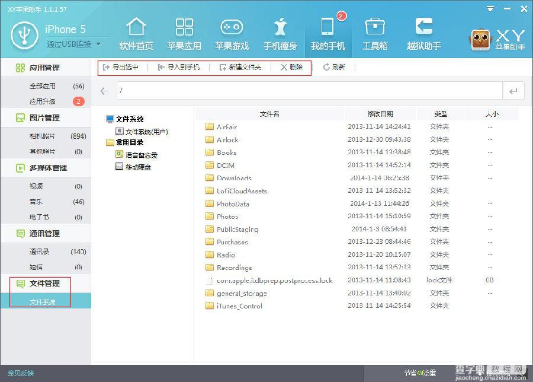533x382 pixels.
Task: Click the XY owl logo
Action: (x=480, y=40)
